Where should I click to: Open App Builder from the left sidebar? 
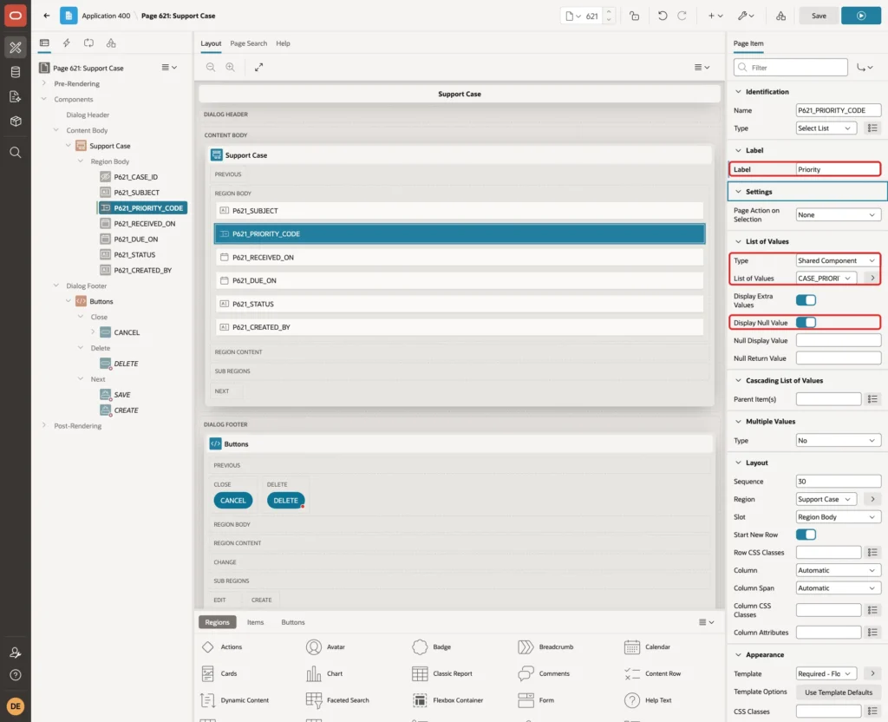point(16,48)
